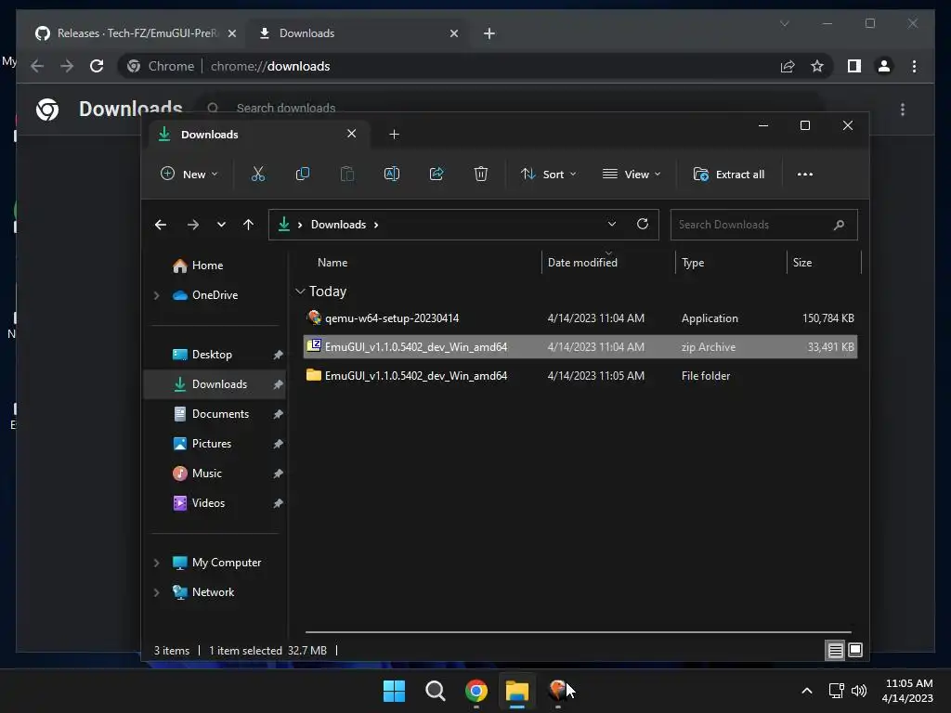Open taskbar Search

pyautogui.click(x=435, y=691)
